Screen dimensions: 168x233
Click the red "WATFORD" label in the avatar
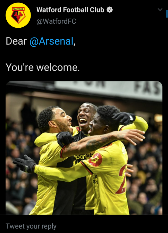point(18,9)
